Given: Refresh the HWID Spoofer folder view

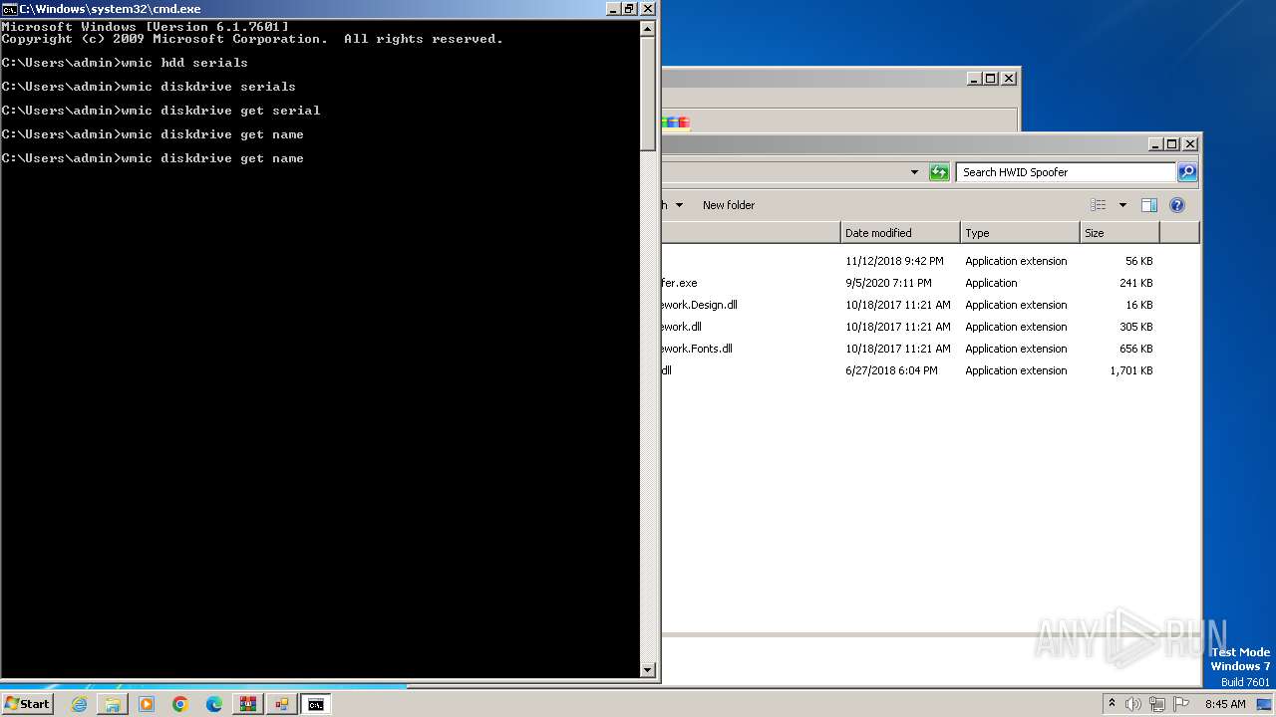Looking at the screenshot, I should point(939,172).
